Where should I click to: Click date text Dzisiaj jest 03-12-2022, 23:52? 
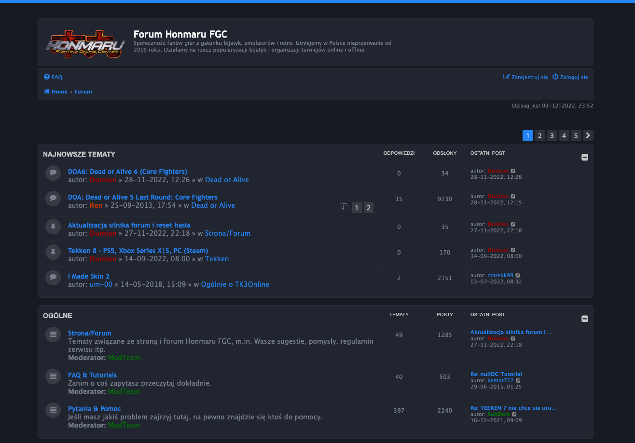click(x=552, y=106)
